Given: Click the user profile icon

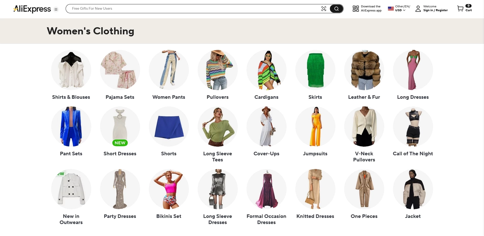Looking at the screenshot, I should pos(418,9).
